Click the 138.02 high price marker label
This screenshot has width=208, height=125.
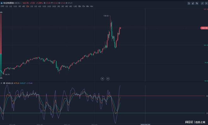[106, 16]
